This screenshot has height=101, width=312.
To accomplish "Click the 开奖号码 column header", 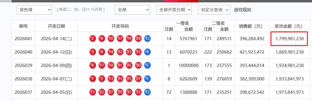I will 120,26.
